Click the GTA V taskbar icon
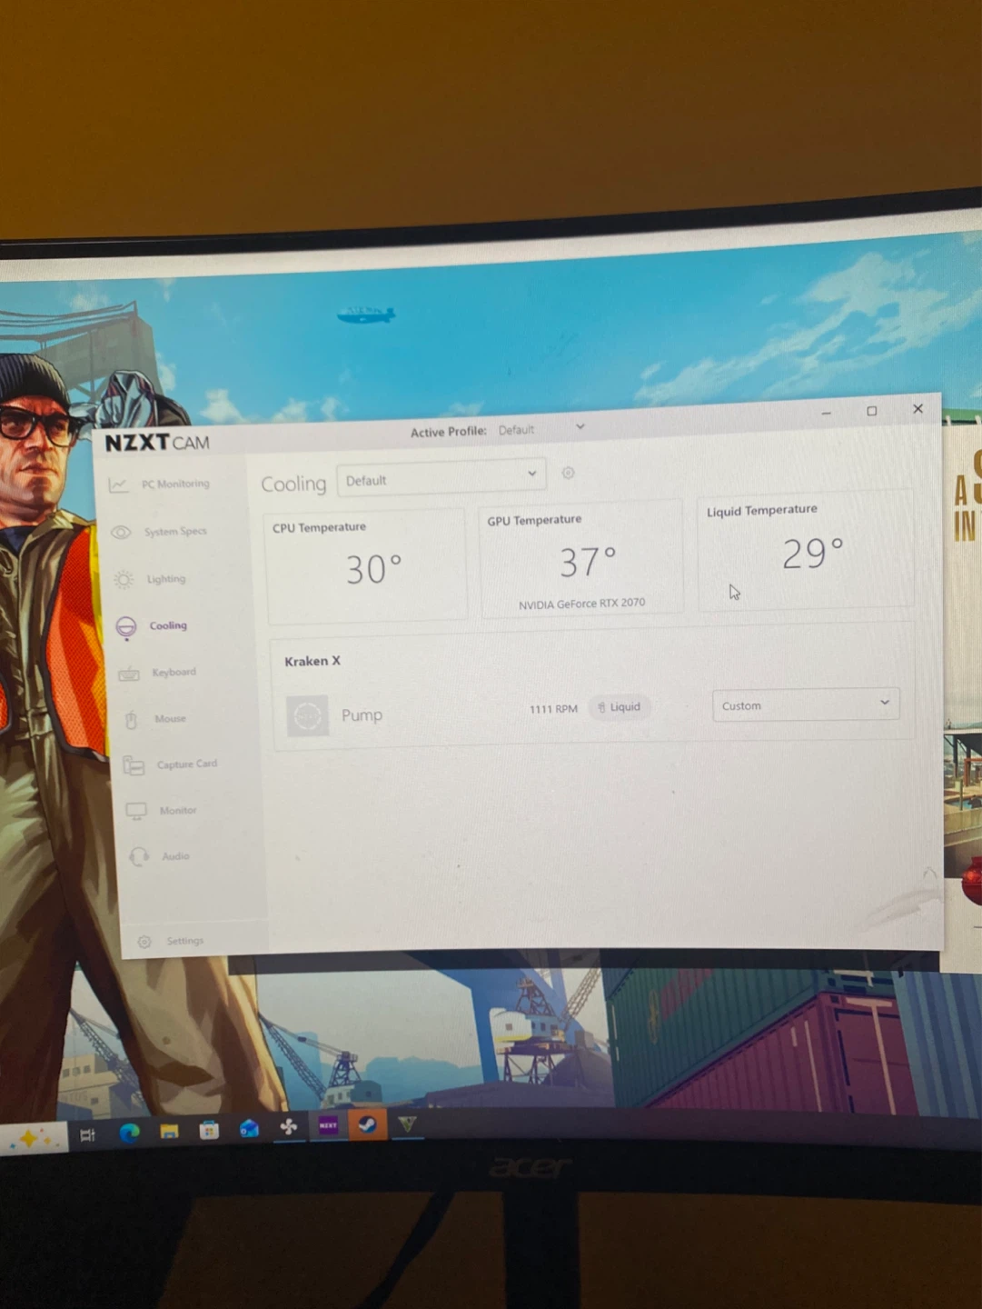This screenshot has width=982, height=1309. coord(407,1124)
